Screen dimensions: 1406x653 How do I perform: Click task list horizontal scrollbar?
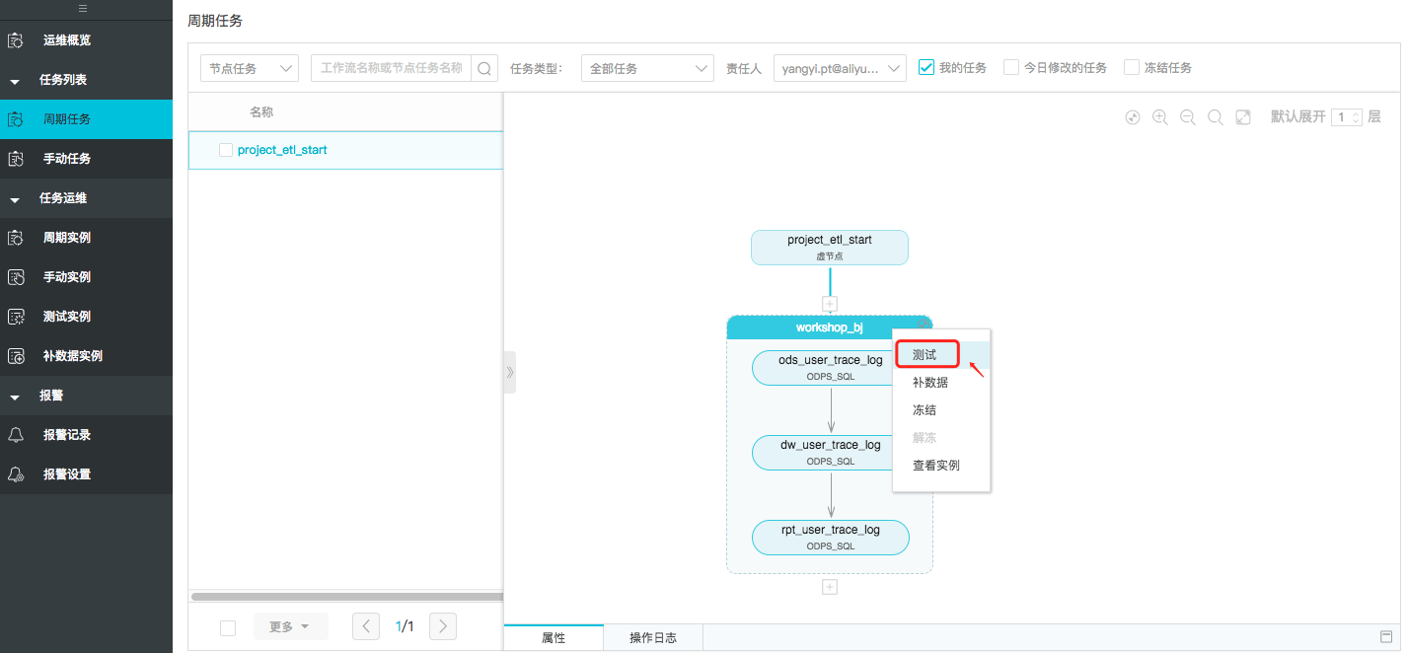[x=346, y=596]
